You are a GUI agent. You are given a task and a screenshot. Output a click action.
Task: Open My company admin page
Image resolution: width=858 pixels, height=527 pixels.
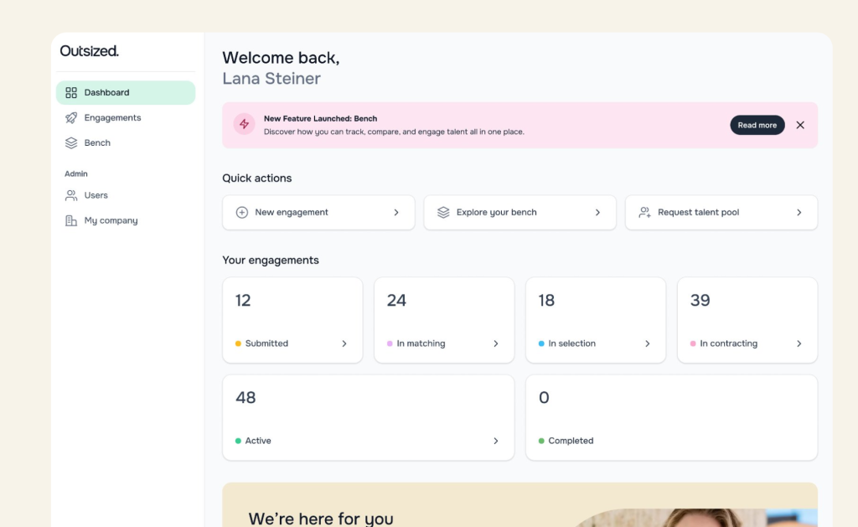pos(111,220)
